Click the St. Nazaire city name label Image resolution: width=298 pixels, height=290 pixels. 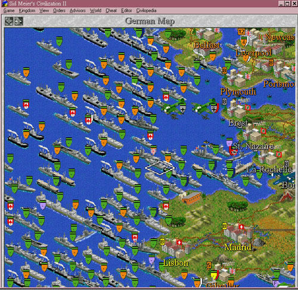click(254, 146)
